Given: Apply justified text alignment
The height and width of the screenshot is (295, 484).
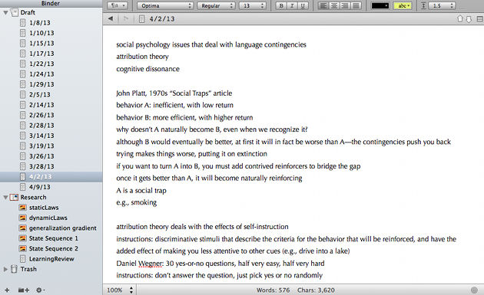Looking at the screenshot, I should 356,5.
